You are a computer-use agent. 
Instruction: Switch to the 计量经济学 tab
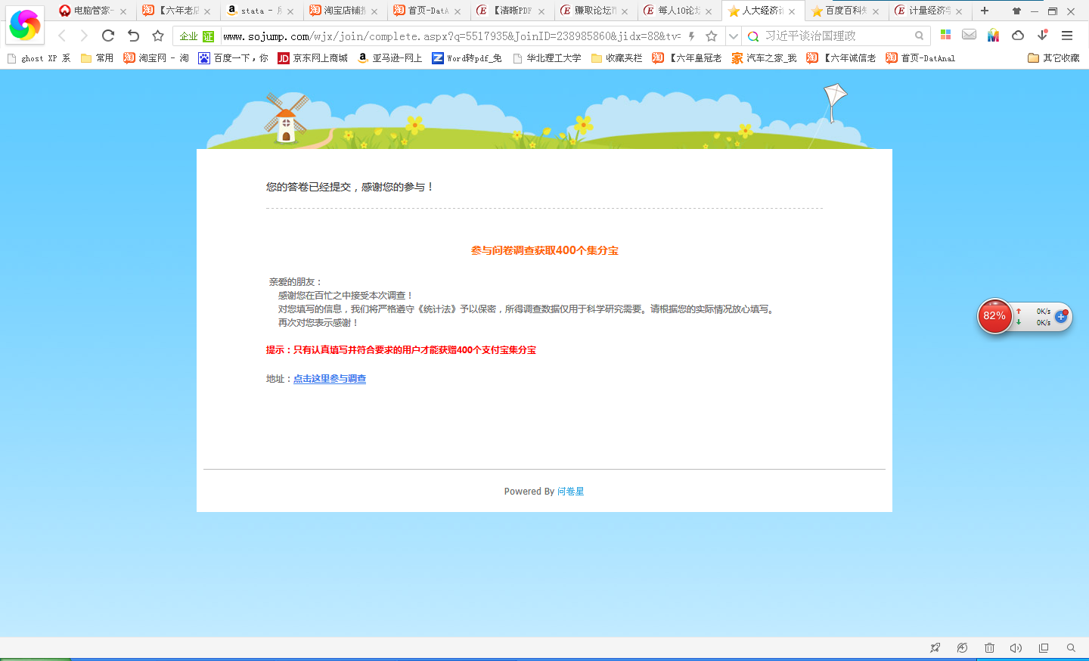click(929, 11)
